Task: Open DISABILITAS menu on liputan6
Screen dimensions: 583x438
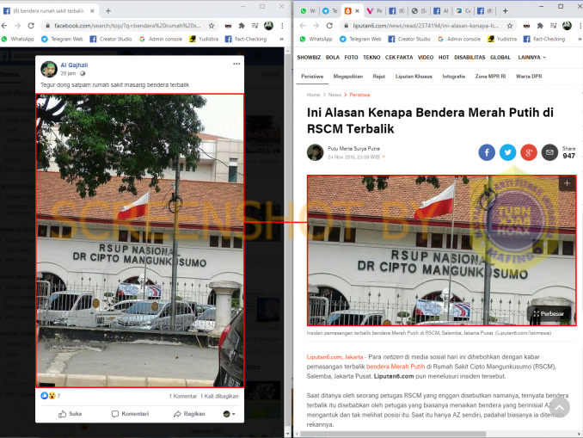Action: (469, 58)
